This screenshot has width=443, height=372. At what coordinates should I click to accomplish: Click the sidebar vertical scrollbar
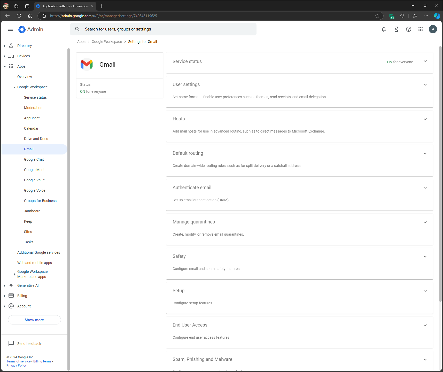click(x=68, y=209)
